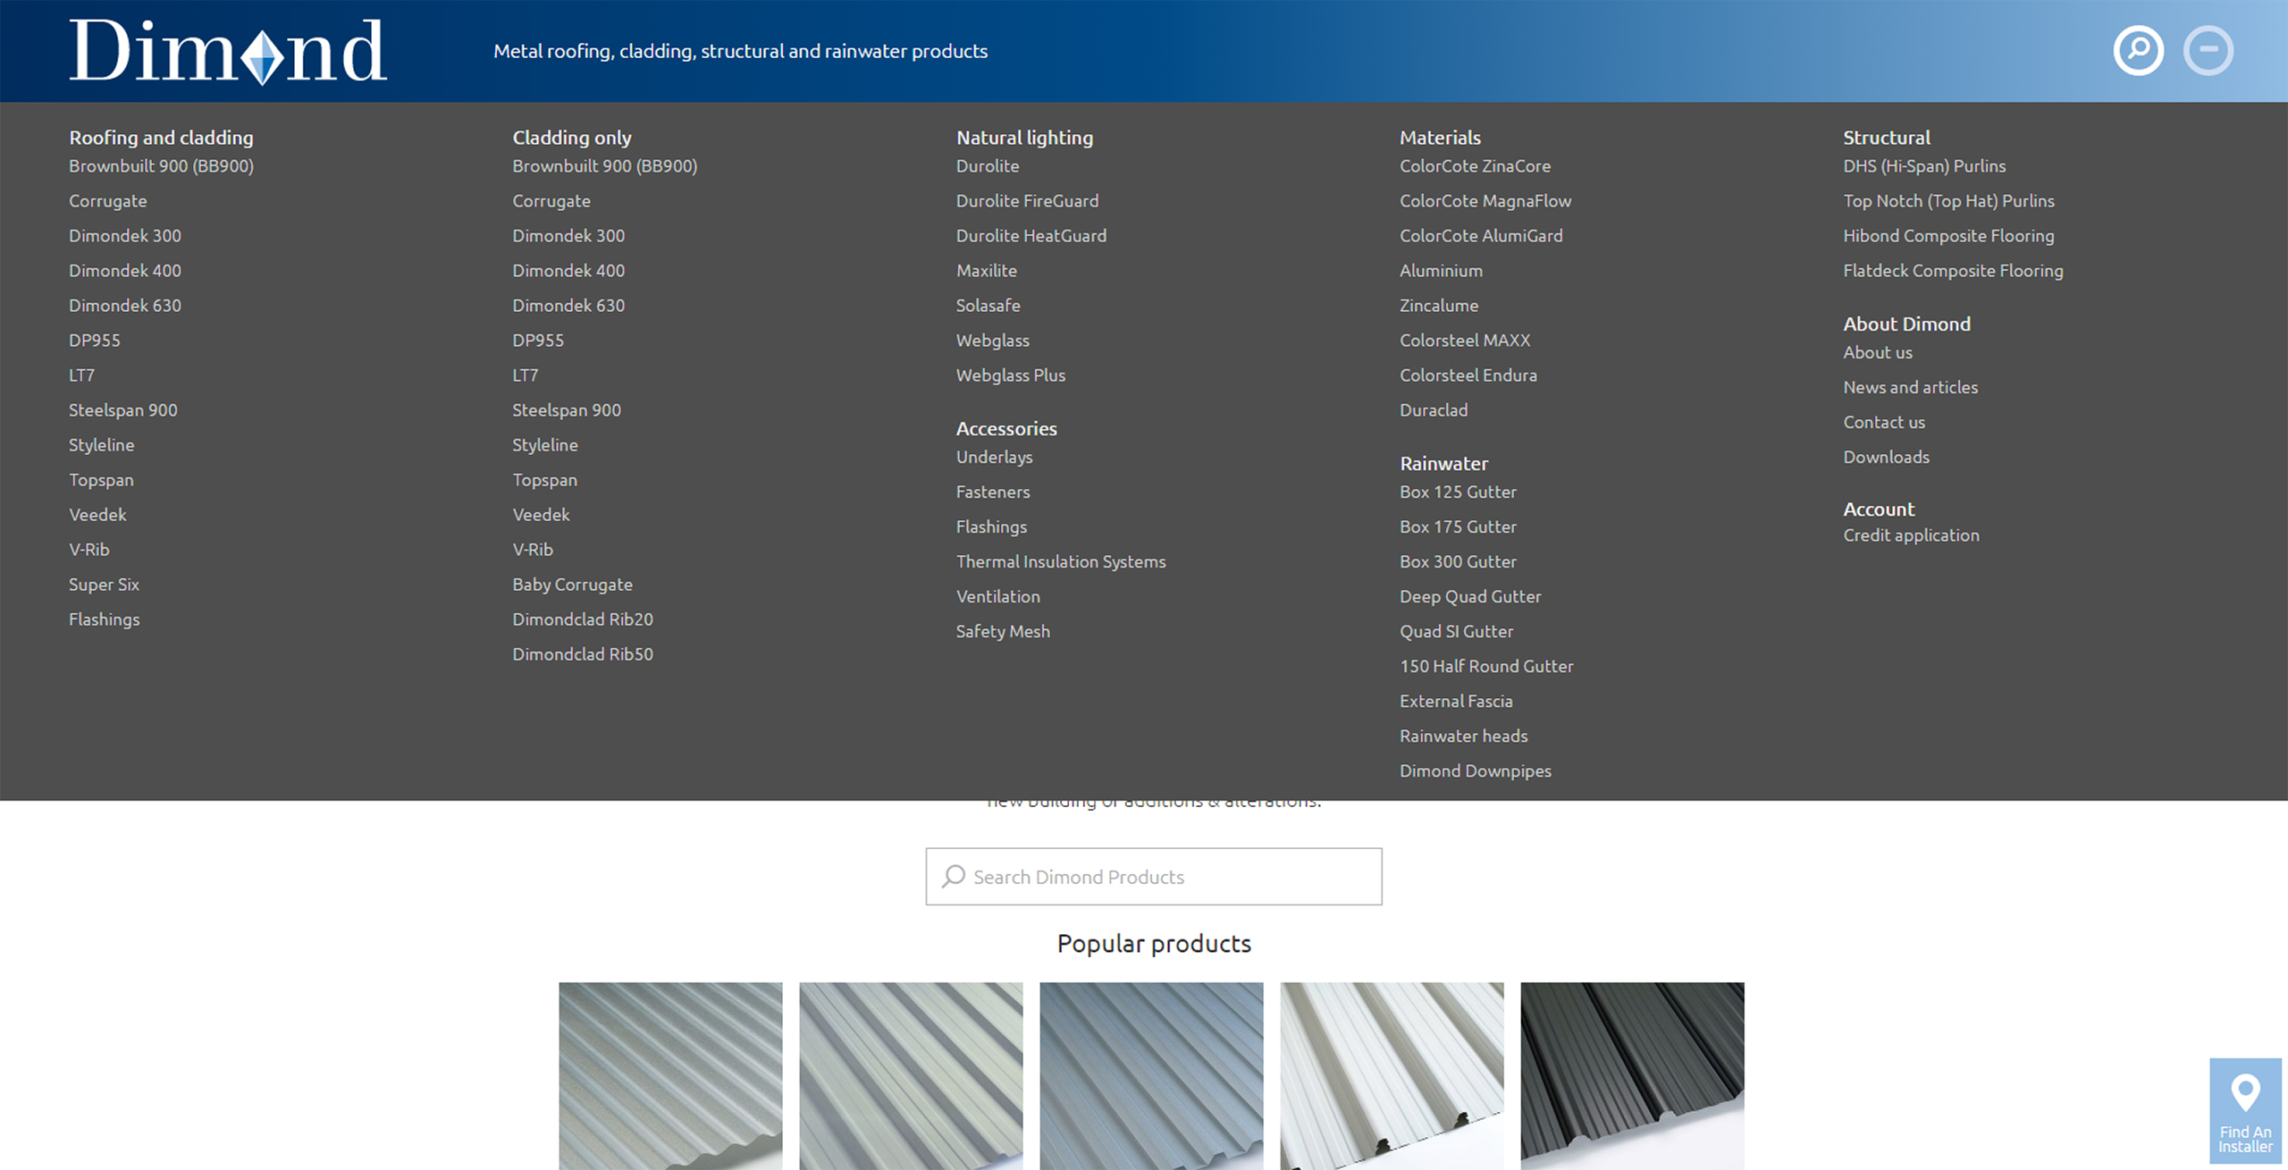
Task: Open Flatdeck Composite Flooring link
Action: 1953,271
